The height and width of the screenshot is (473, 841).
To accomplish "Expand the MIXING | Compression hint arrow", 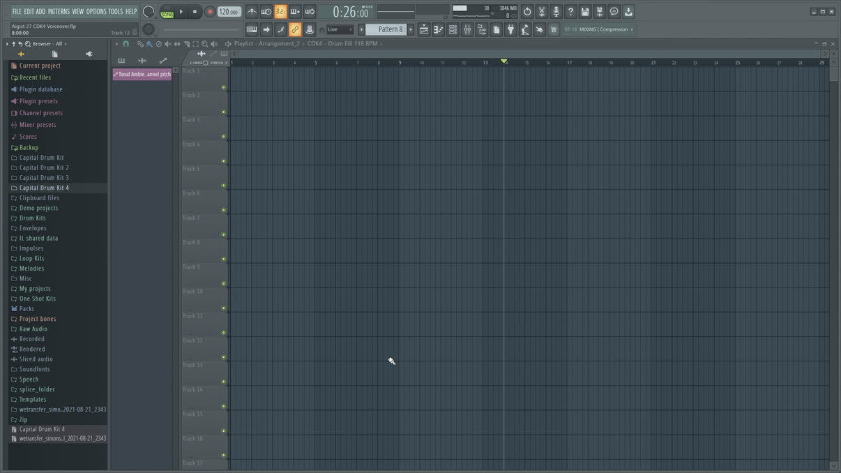I will [632, 29].
